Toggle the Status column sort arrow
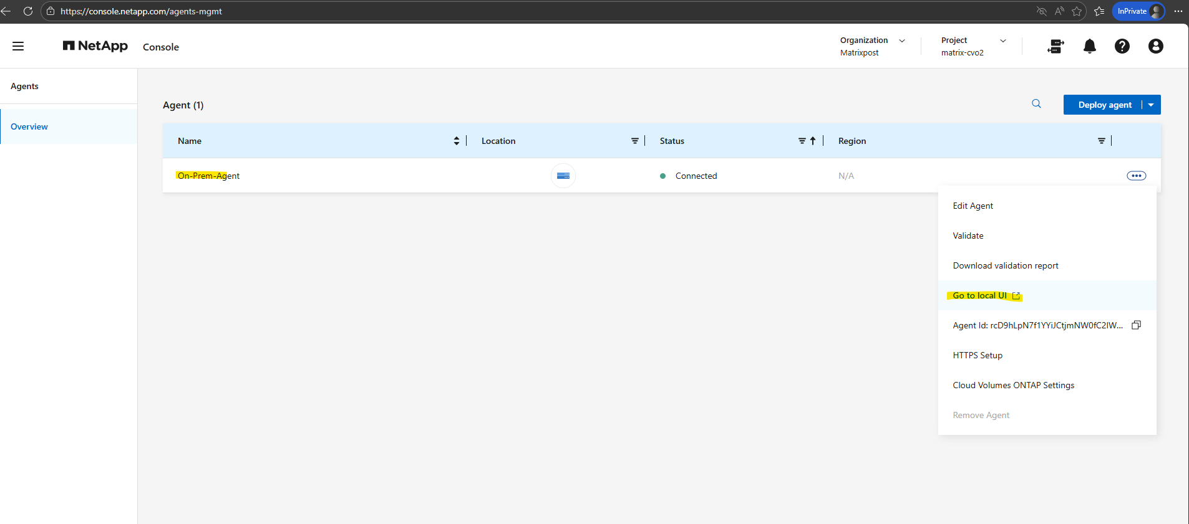The height and width of the screenshot is (524, 1189). [x=813, y=141]
